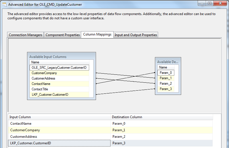
Task: Open LKP_Customer.CustomerID input column cell in grid
Action: point(59,143)
